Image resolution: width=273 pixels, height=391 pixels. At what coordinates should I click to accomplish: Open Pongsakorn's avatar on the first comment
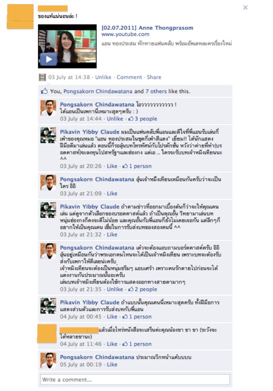point(48,108)
